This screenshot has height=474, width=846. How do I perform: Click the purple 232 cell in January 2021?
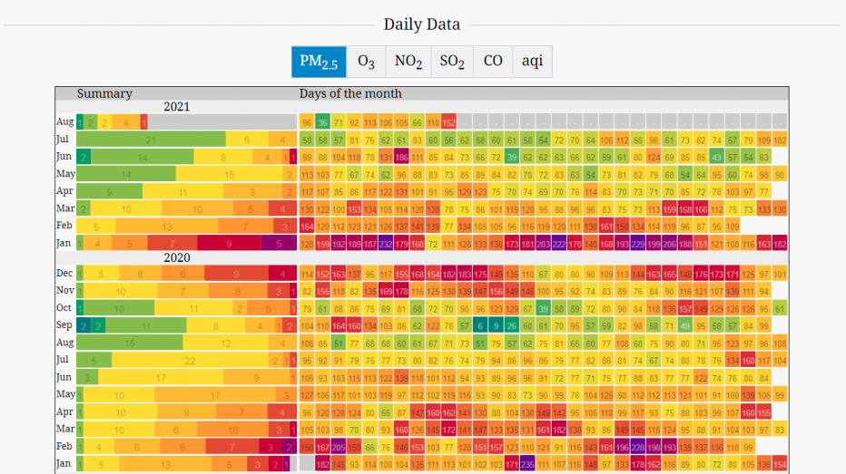pos(386,243)
